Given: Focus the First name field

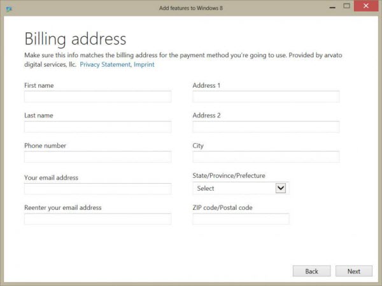Looking at the screenshot, I should pyautogui.click(x=97, y=97).
